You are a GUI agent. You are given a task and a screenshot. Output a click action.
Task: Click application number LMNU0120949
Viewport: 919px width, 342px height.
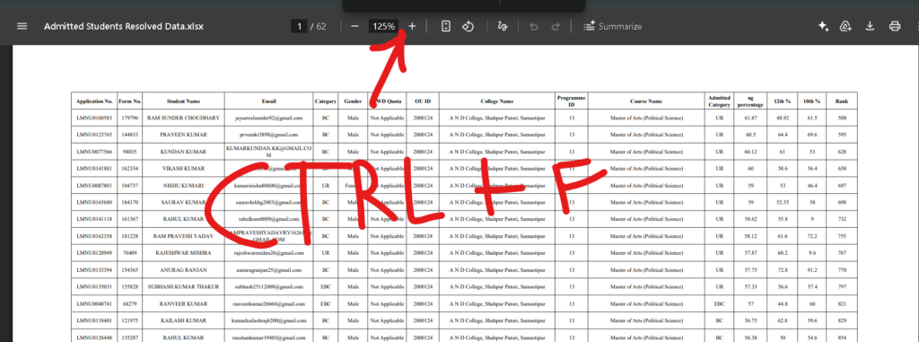pyautogui.click(x=94, y=253)
